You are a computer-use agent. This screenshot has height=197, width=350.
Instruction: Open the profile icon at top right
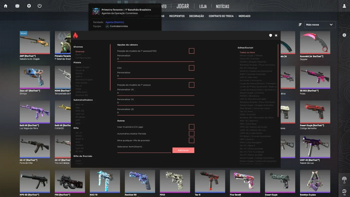coord(344,6)
